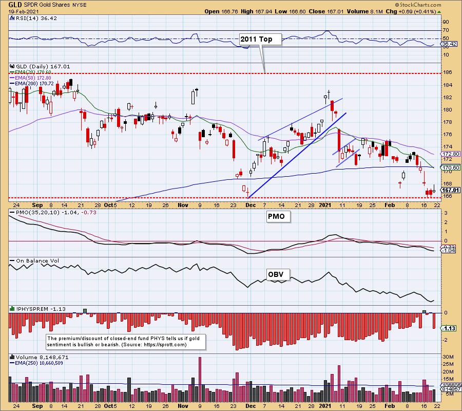Click the -1.04 PMO value tag
Viewport: 462px width, 411px height.
point(448,250)
